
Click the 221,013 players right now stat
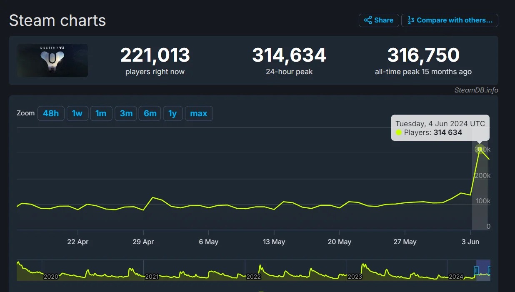click(x=155, y=55)
